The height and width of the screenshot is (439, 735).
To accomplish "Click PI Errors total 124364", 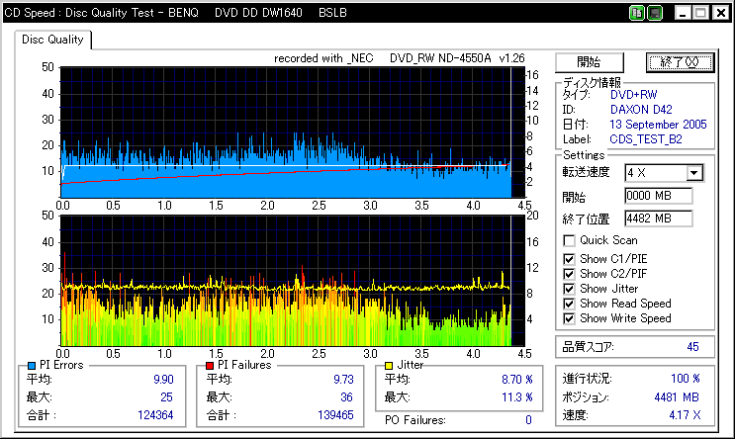I will click(x=155, y=415).
